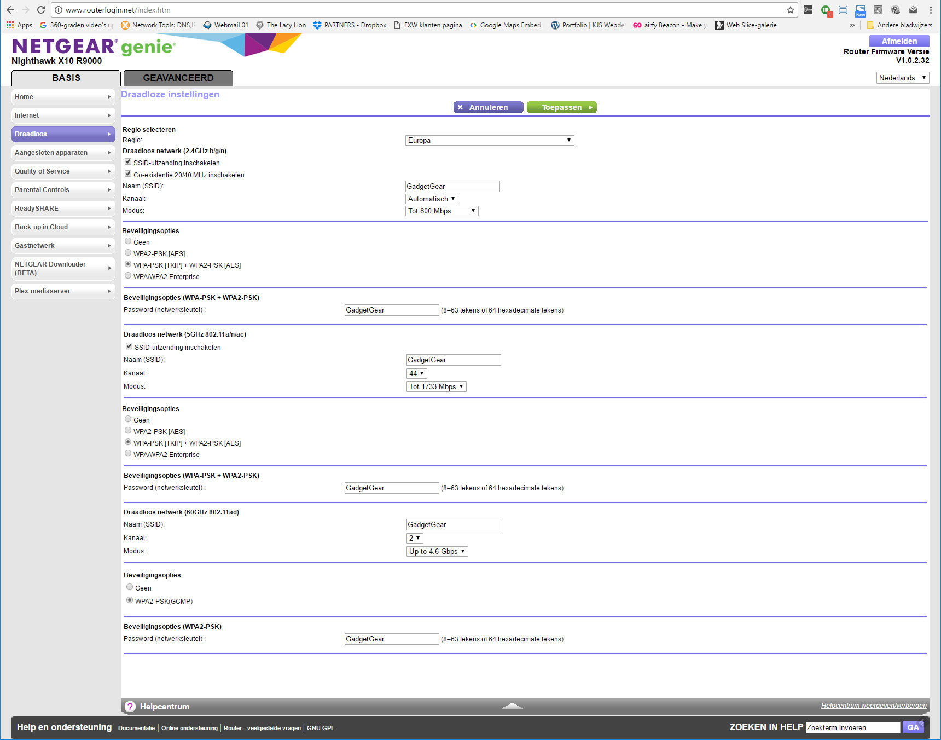Viewport: 941px width, 740px height.
Task: Click the Afmelden button
Action: coord(899,41)
